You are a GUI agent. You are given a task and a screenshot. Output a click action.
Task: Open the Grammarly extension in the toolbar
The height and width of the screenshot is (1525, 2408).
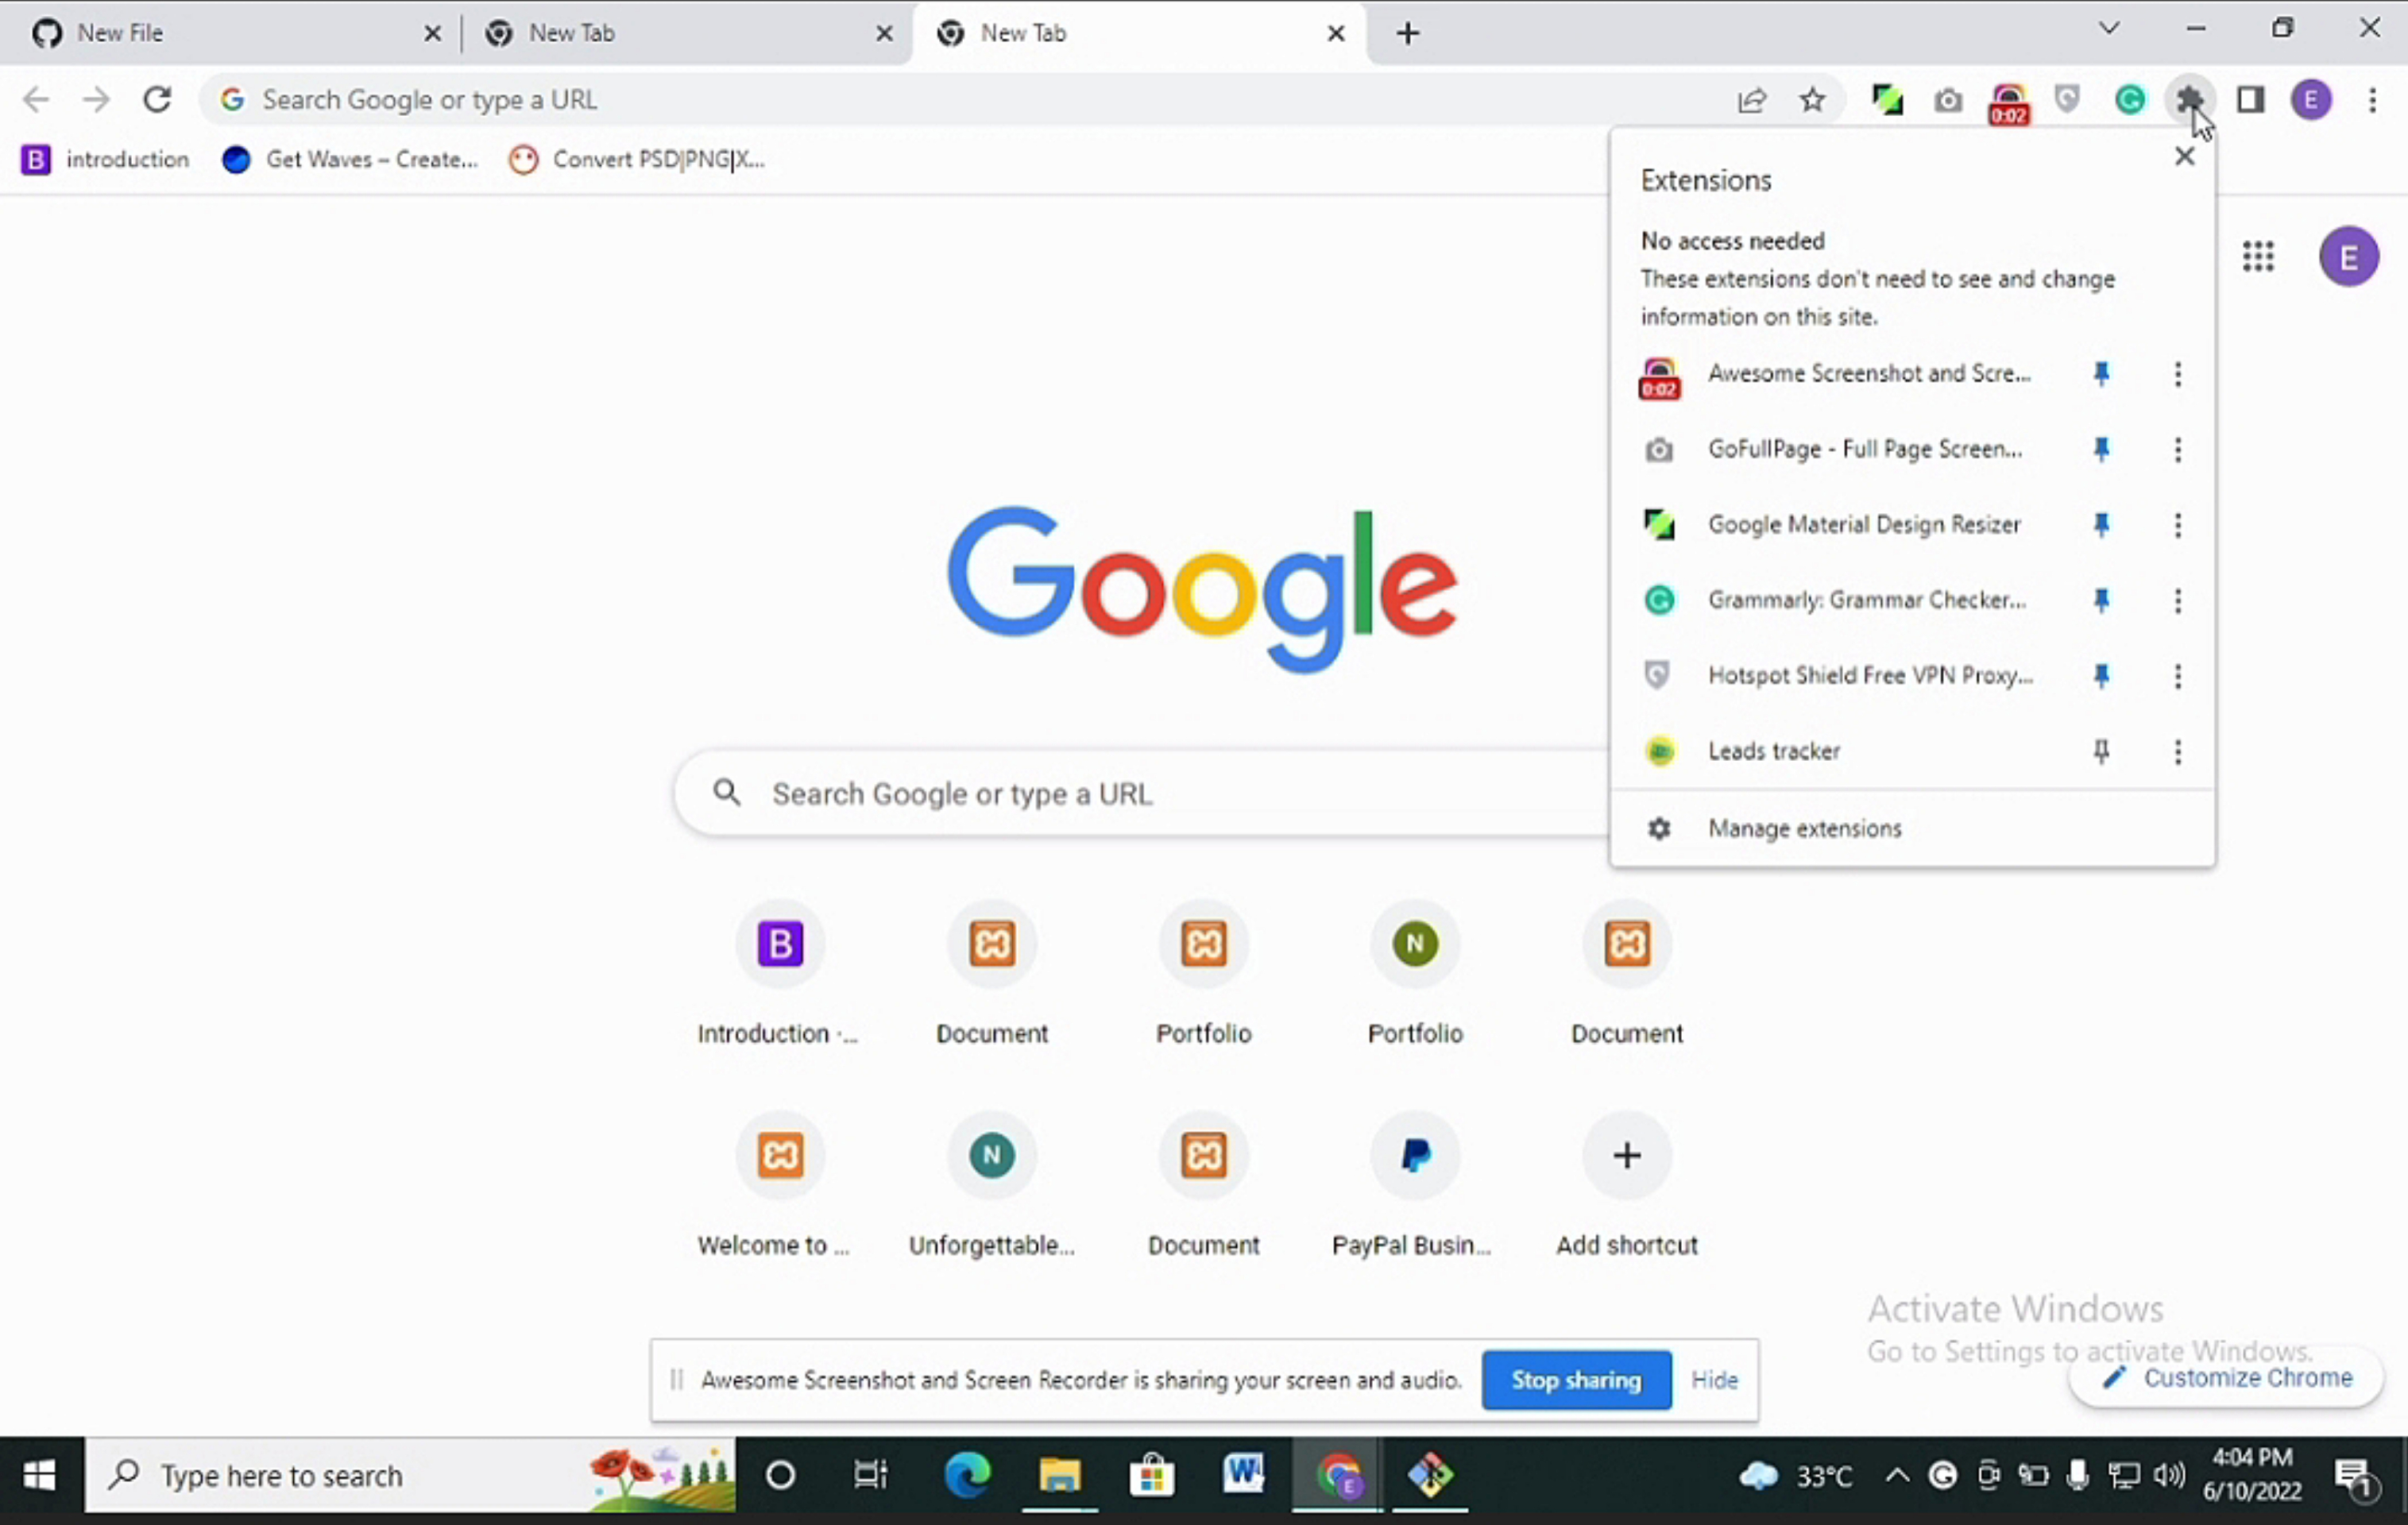coord(2129,99)
